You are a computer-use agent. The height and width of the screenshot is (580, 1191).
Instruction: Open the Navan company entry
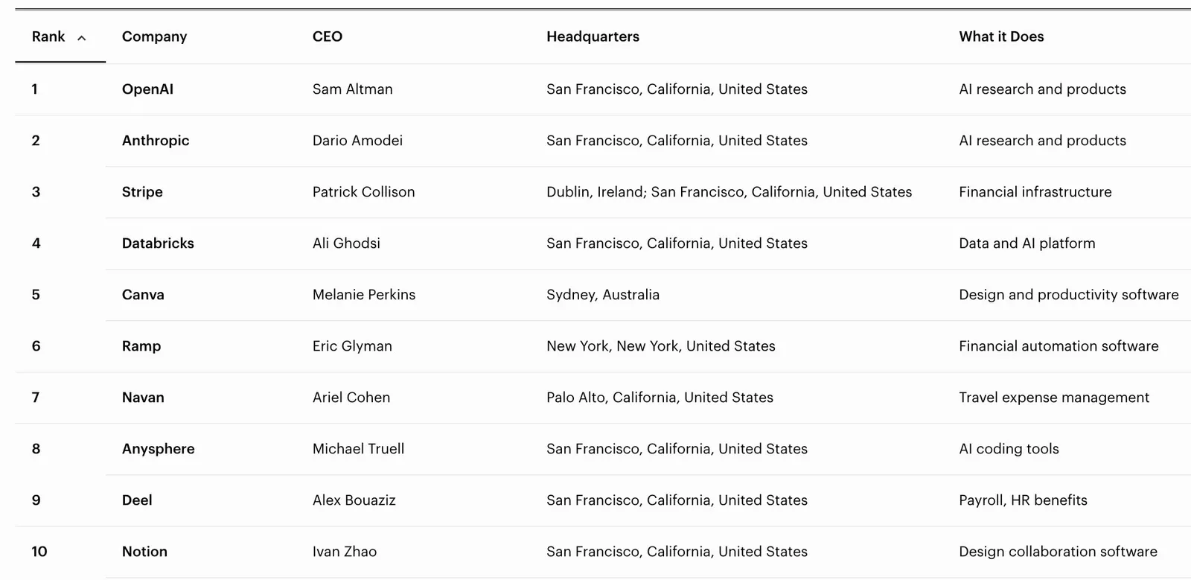143,398
